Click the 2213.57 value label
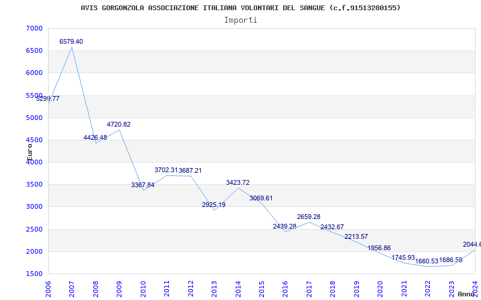The height and width of the screenshot is (300, 481). pos(356,236)
